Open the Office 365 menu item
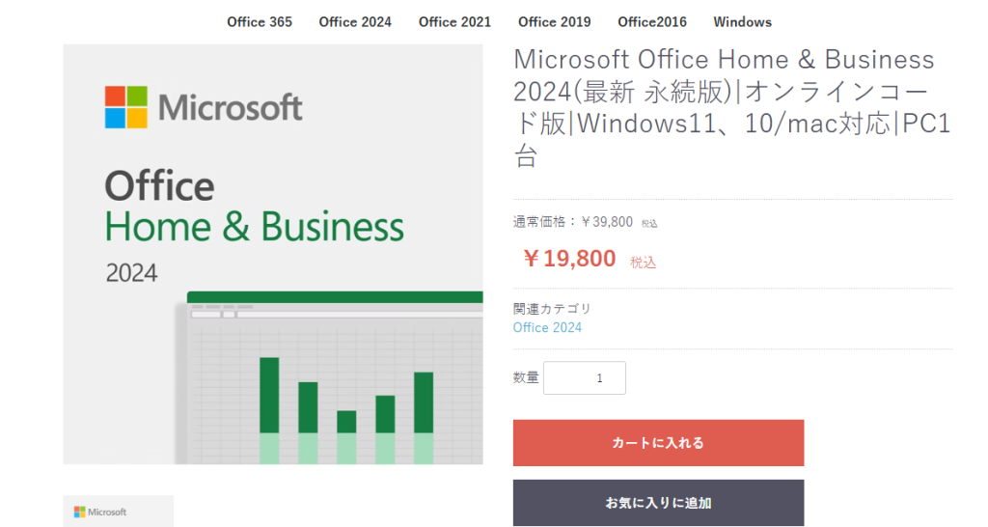The image size is (988, 527). [260, 21]
